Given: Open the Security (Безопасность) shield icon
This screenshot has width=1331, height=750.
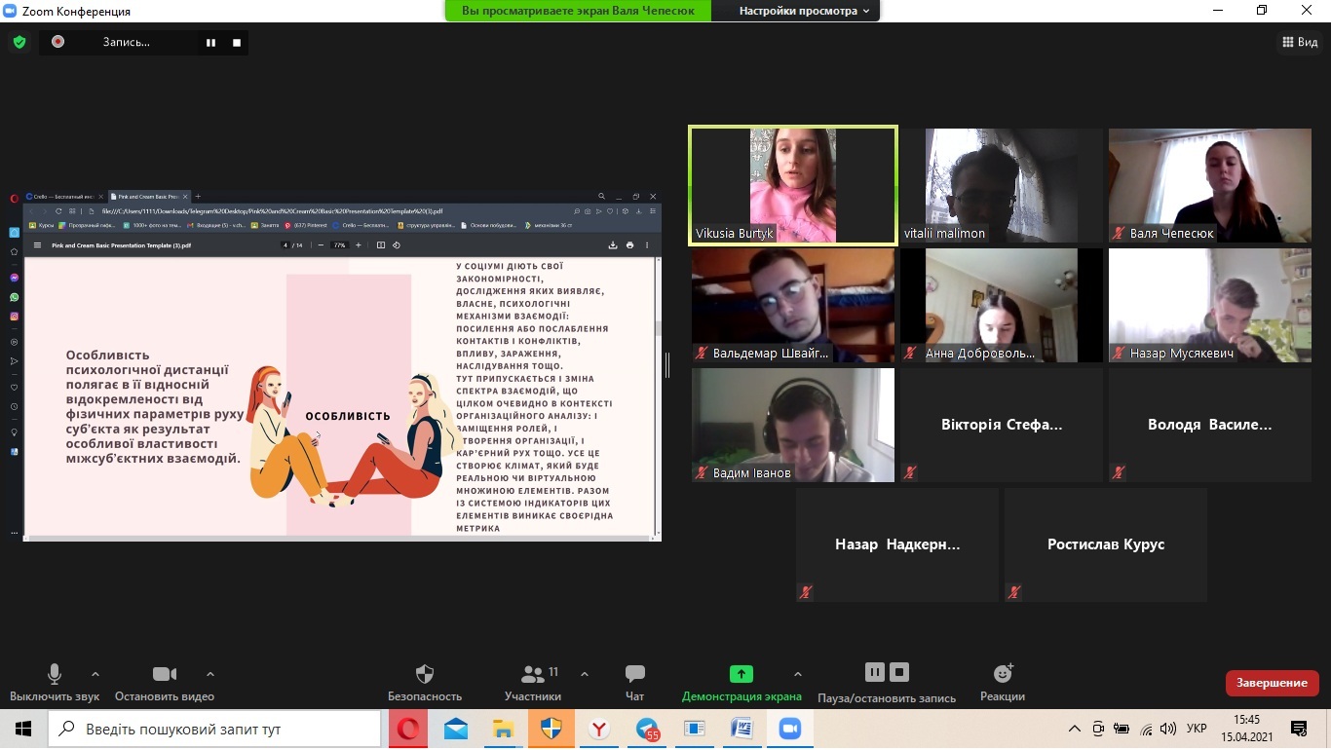Looking at the screenshot, I should [x=425, y=675].
